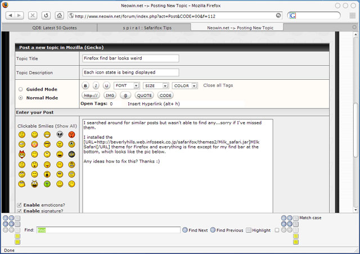Toggle the Enable signature checkbox

19,211
